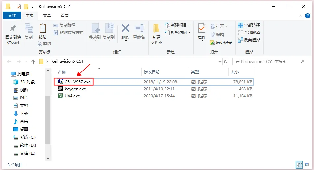The width and height of the screenshot is (314, 170).
Task: Click navigation pane scroll up arrow
Action: pos(48,71)
